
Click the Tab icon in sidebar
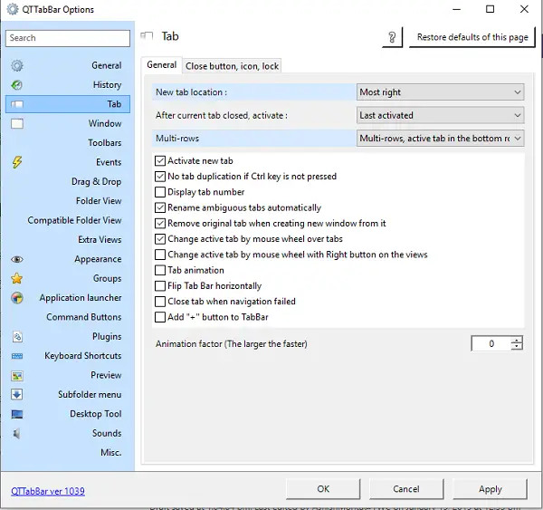pos(17,104)
